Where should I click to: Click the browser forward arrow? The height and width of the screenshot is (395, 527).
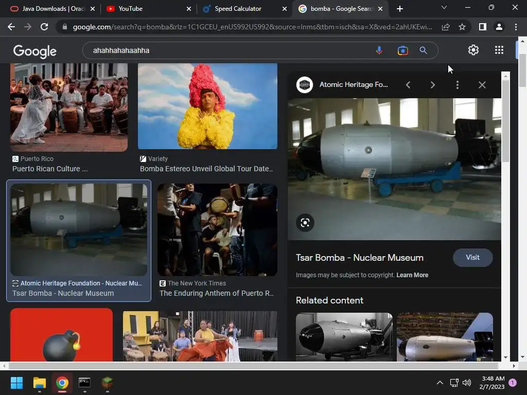[28, 27]
